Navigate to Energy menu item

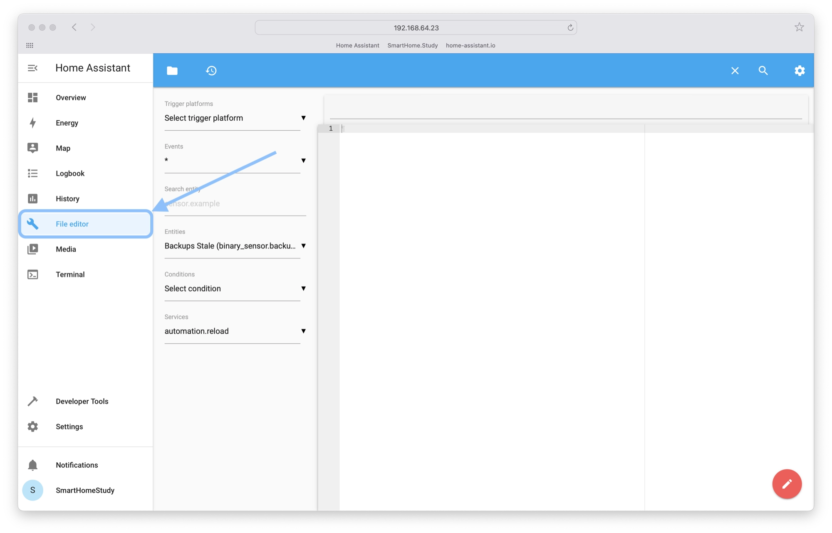[67, 122]
